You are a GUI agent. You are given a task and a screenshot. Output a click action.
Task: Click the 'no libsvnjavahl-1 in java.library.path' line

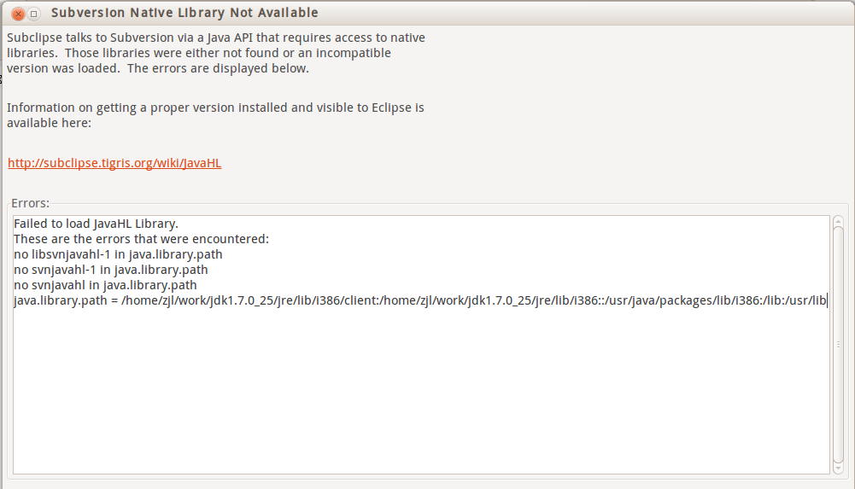point(118,254)
